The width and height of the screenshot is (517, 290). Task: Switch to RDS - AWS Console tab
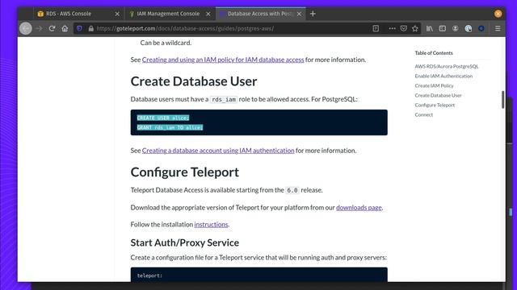(78, 14)
